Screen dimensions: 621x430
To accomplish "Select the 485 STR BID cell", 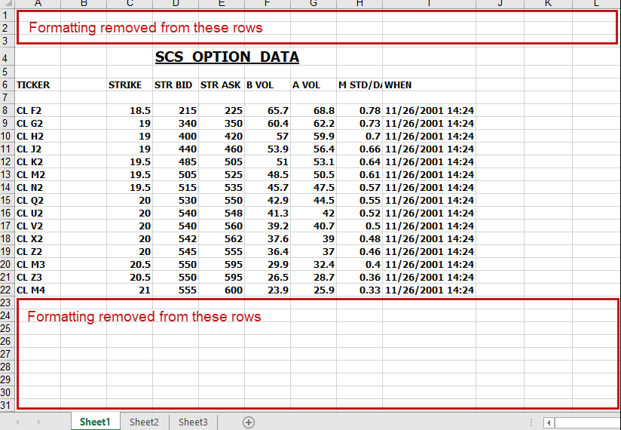I will click(176, 161).
